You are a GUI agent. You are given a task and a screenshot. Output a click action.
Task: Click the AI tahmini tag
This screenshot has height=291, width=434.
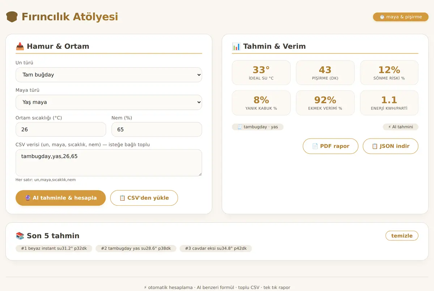point(401,127)
